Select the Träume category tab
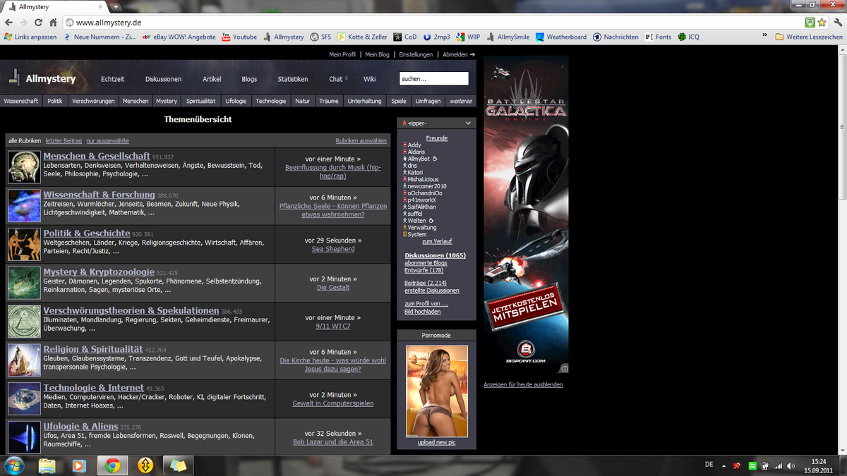847x476 pixels. tap(329, 101)
